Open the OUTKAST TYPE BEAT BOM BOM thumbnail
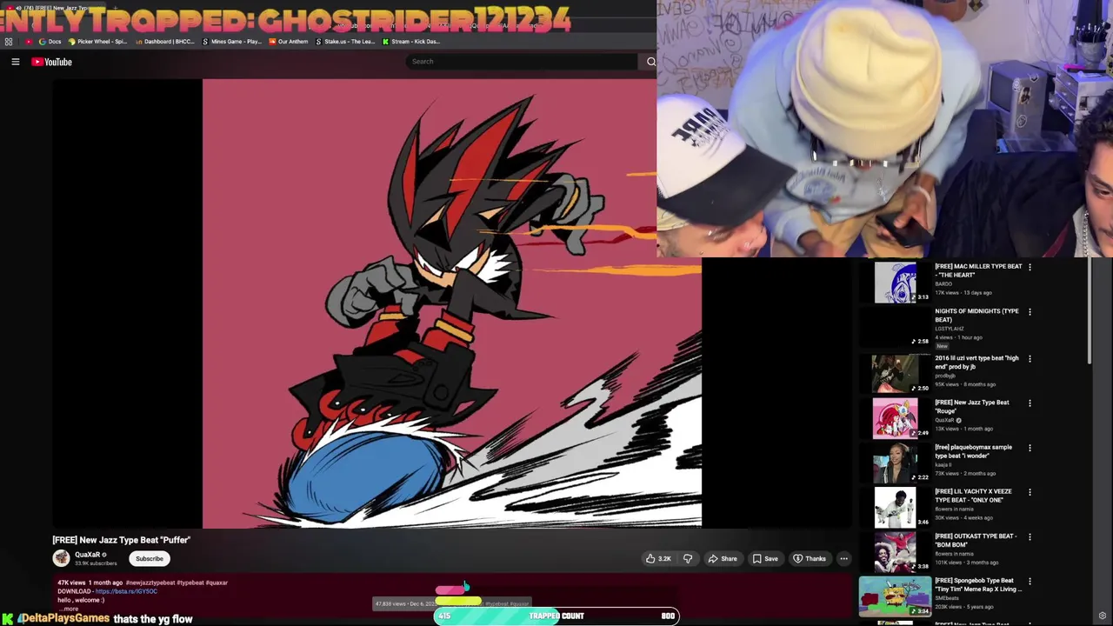 click(x=895, y=552)
